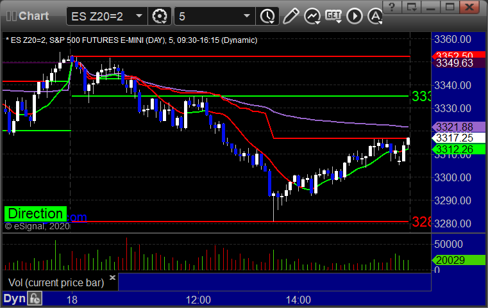Click the help question mark button
488x308 pixels.
coord(392,6)
